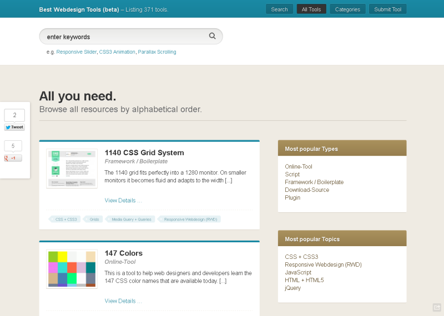Click the +1 count bubble showing 5
Screen dimensions: 444x316
click(x=13, y=146)
